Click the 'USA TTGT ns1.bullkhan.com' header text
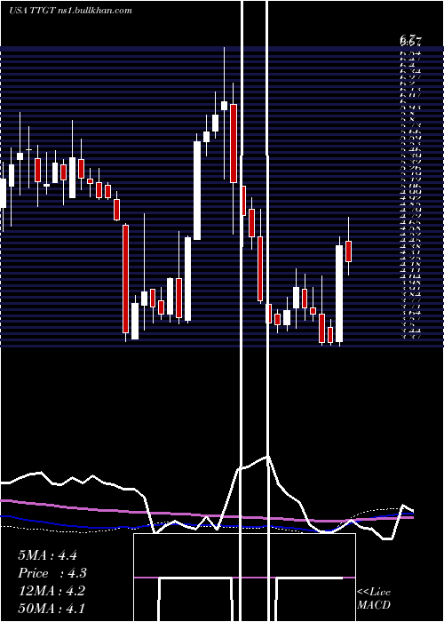Image resolution: width=444 pixels, height=622 pixels. [x=70, y=11]
